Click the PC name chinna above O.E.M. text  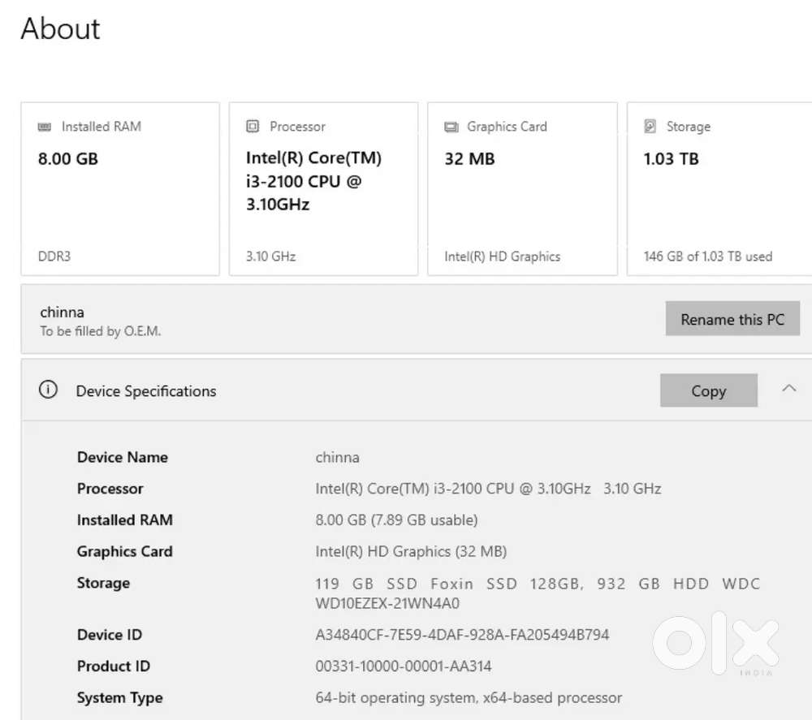tap(62, 313)
